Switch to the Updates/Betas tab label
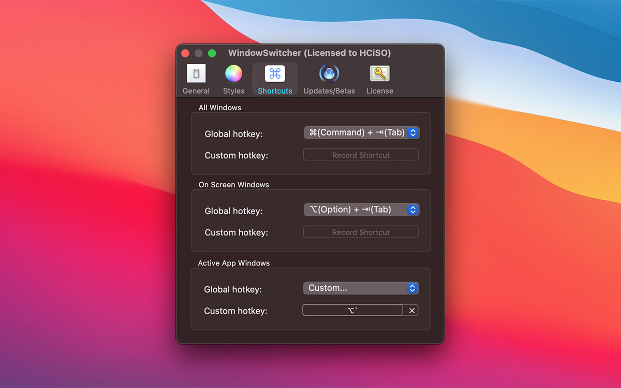The height and width of the screenshot is (388, 621). (329, 91)
